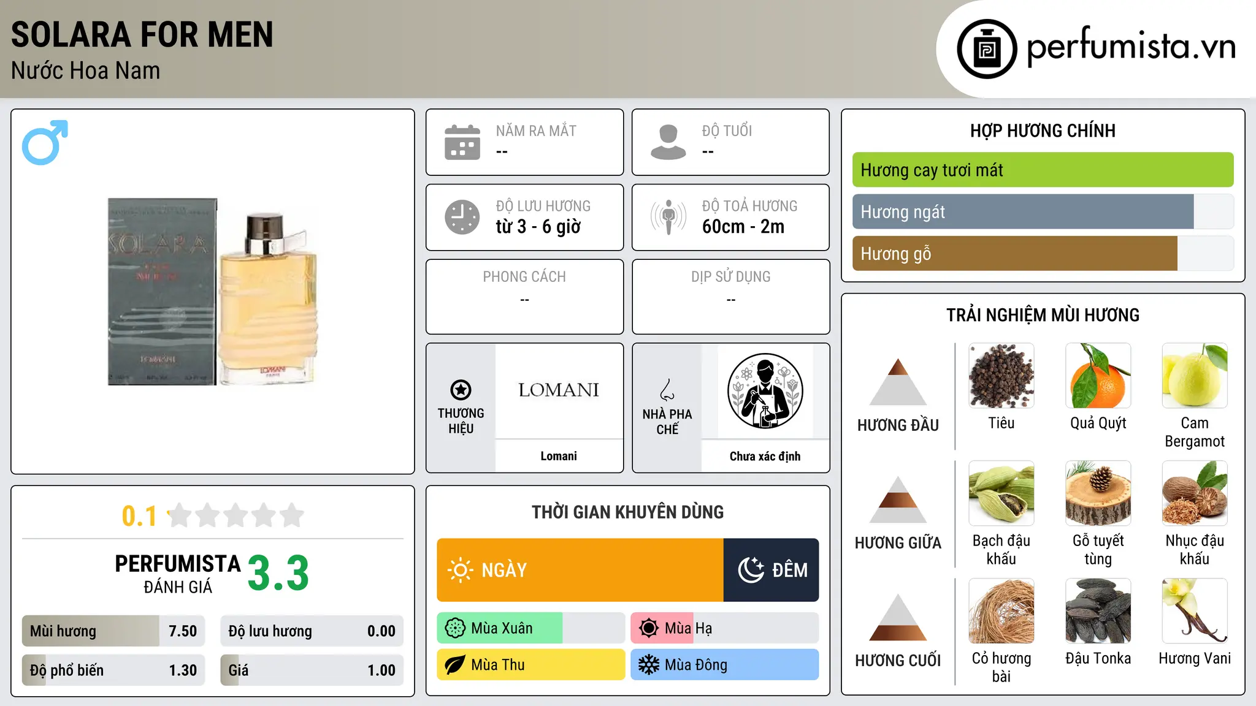Click the Perfumista rating 3.3 score
The height and width of the screenshot is (706, 1256).
tap(278, 574)
